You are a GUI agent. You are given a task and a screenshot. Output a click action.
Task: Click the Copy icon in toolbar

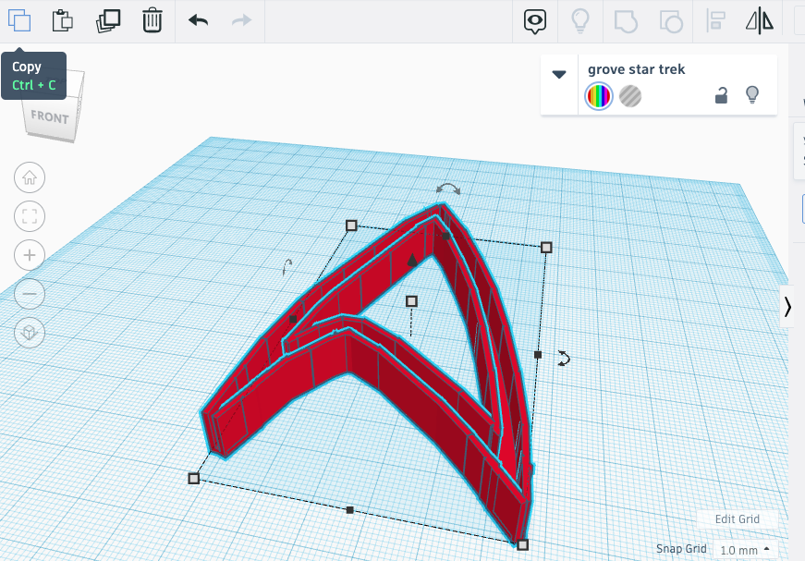pyautogui.click(x=19, y=20)
